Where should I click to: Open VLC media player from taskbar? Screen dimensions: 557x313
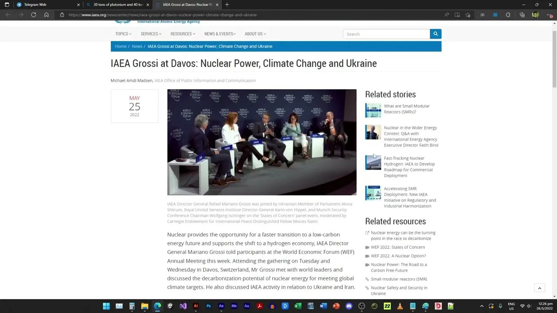tap(400, 306)
